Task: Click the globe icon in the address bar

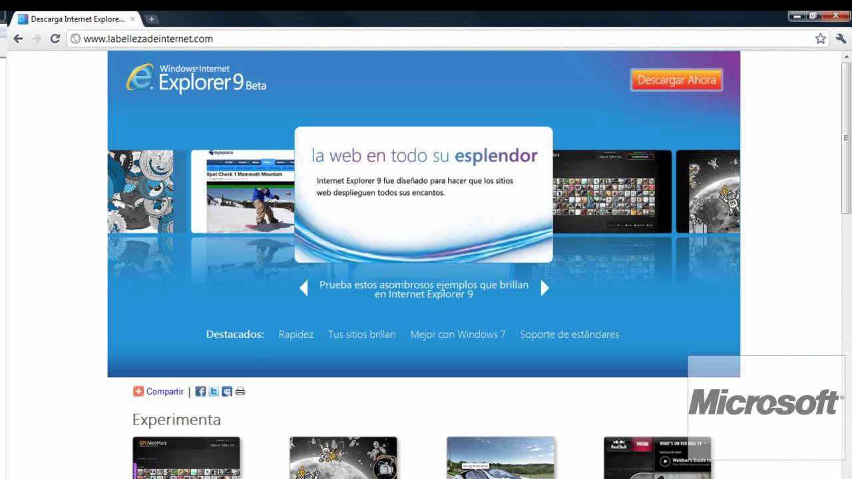Action: coord(75,39)
